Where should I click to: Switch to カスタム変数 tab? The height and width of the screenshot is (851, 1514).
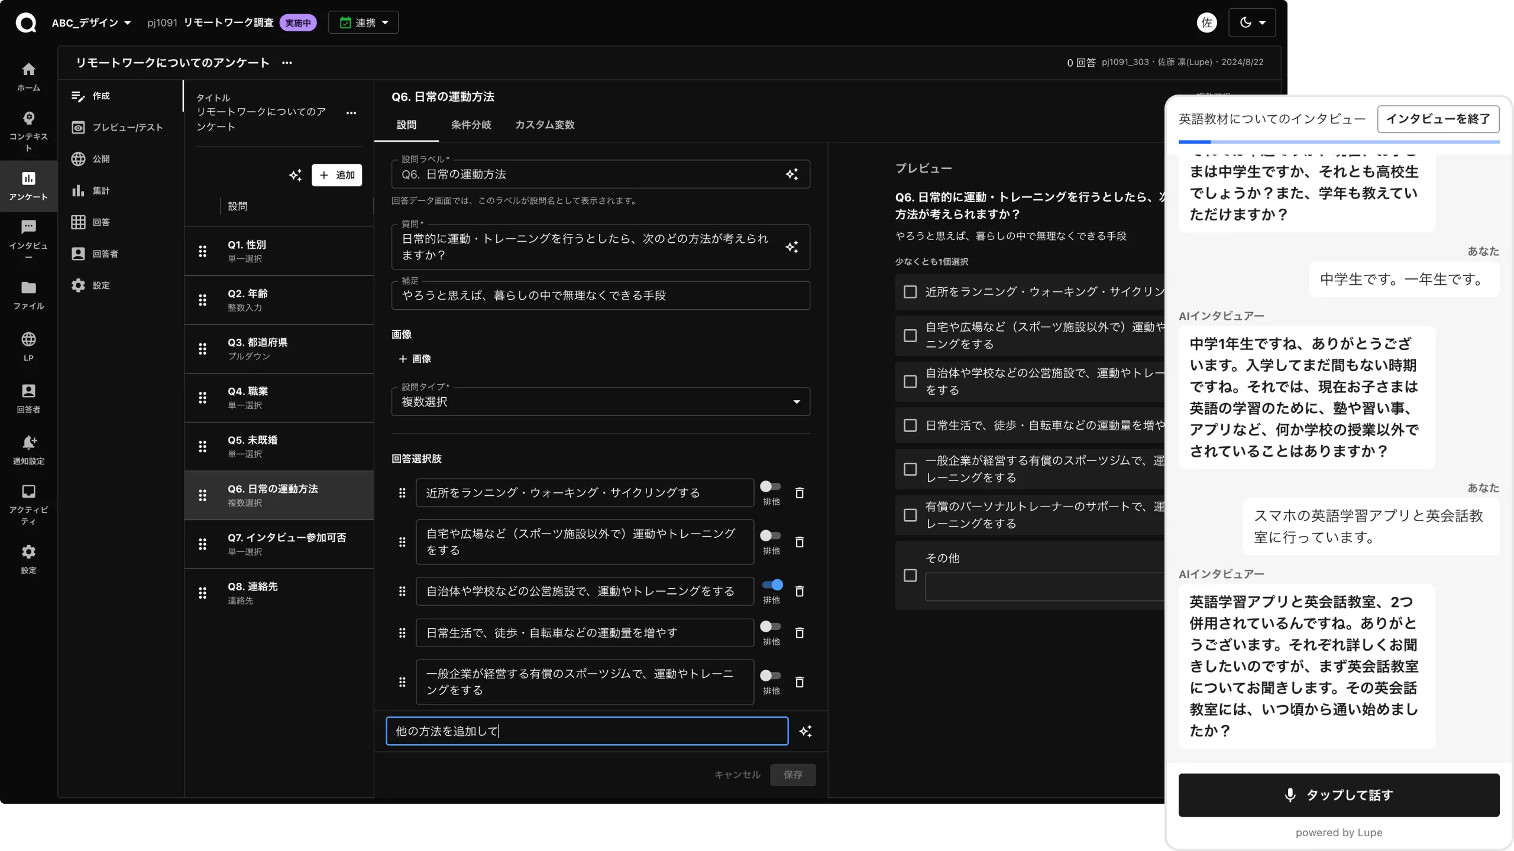(544, 125)
